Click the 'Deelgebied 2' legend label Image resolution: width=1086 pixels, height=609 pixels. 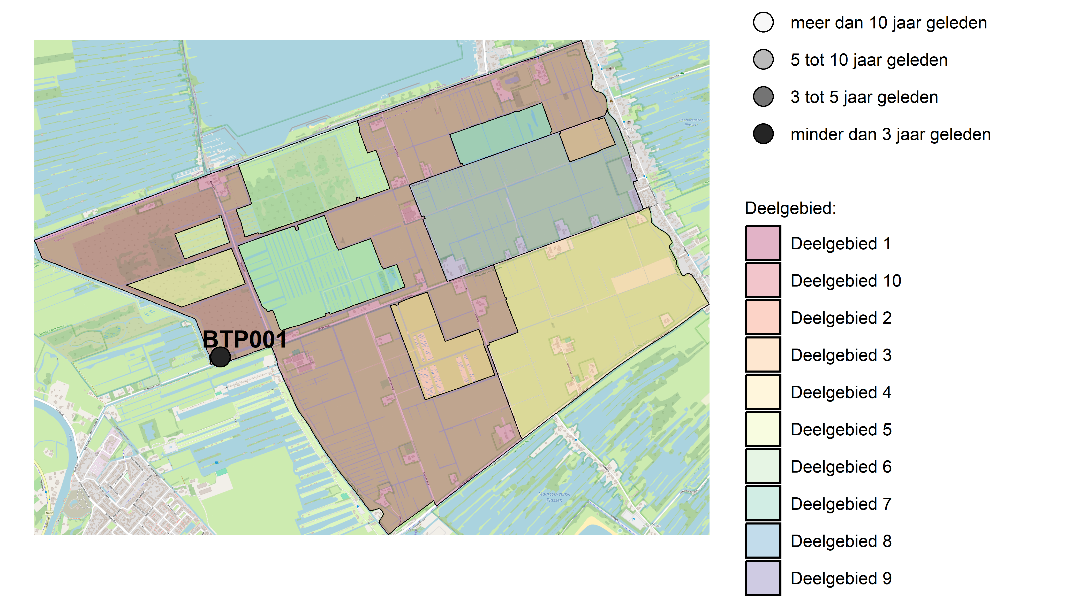(x=841, y=318)
